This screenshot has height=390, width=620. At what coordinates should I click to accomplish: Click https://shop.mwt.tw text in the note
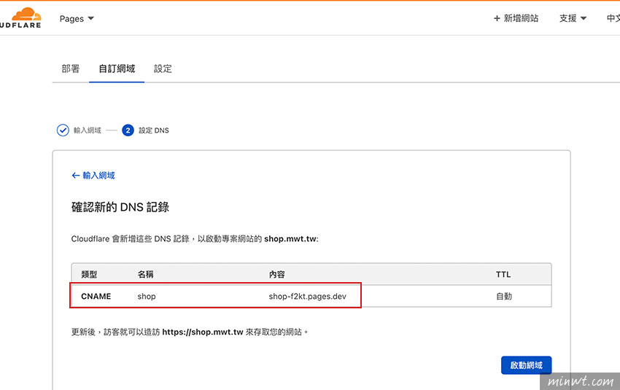(x=203, y=332)
